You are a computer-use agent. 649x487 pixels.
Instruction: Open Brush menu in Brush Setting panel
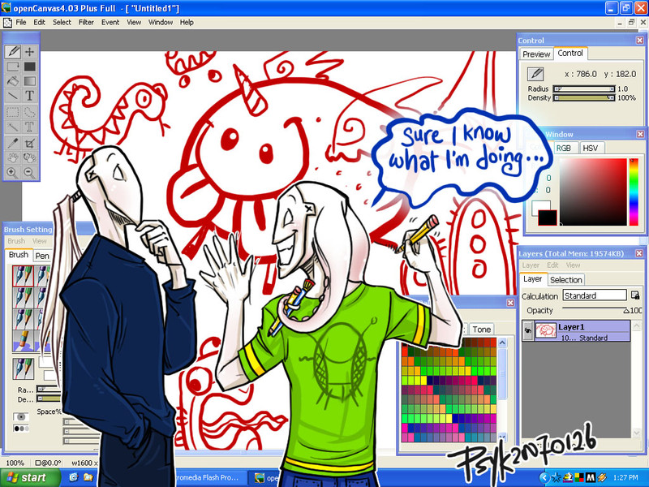click(x=16, y=240)
